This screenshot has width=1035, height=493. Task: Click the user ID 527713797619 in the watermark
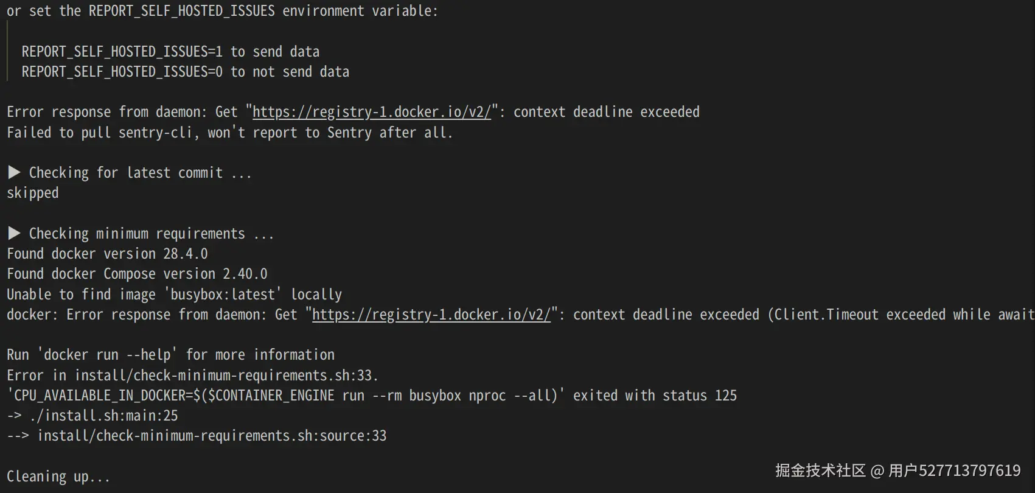point(969,470)
